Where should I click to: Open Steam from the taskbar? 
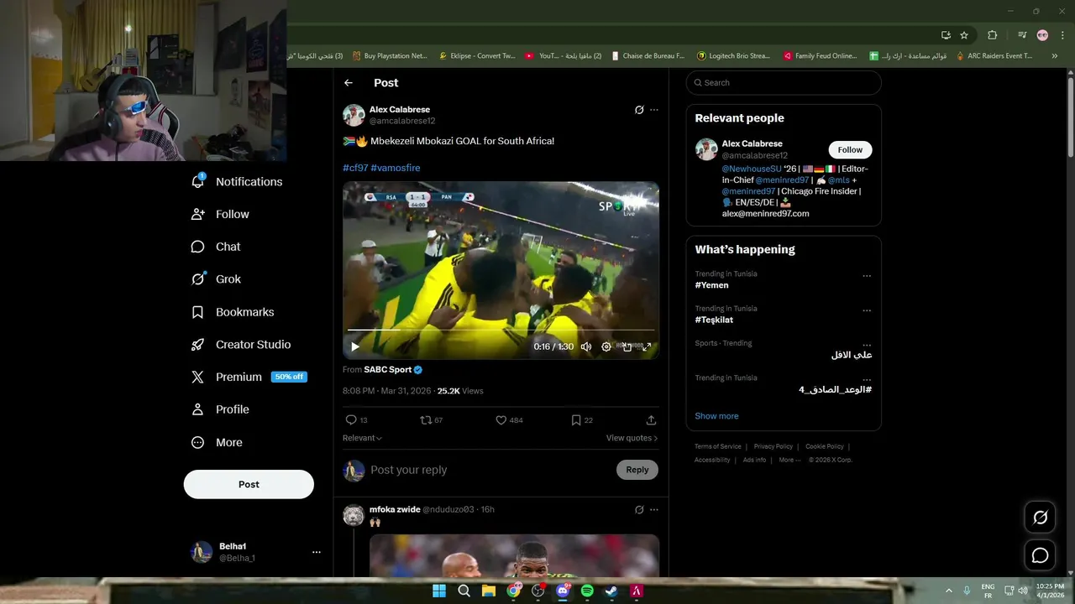coord(611,591)
